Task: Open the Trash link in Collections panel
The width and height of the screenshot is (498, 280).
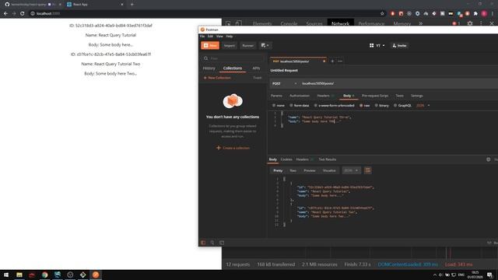Action: click(x=258, y=78)
